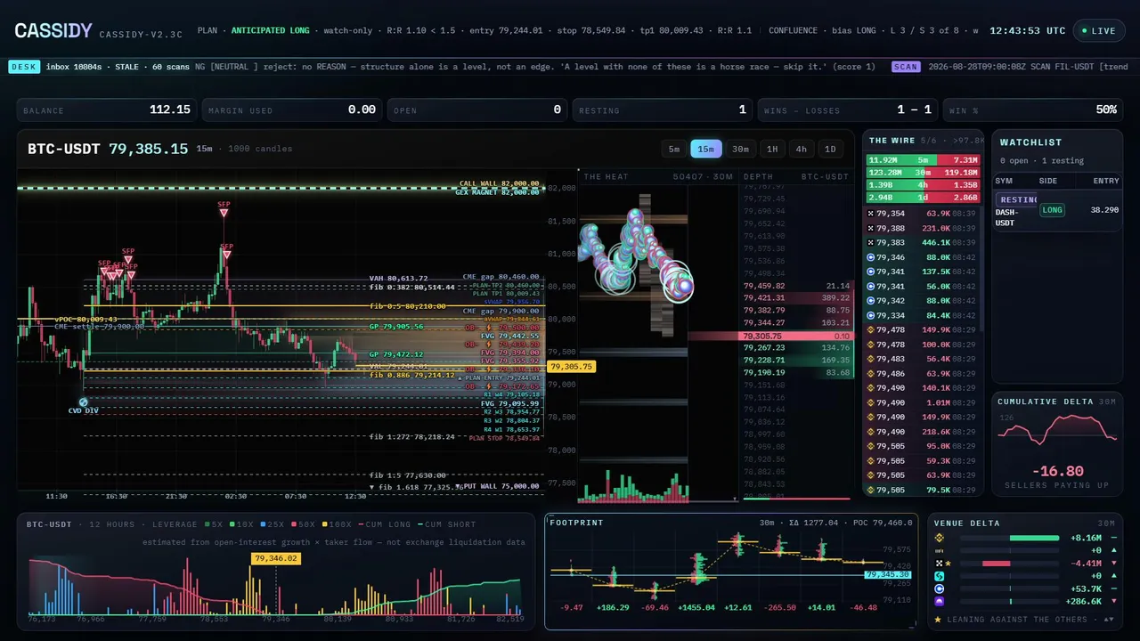Click the RESTING status badge in Watchlist
Screen dimensions: 1140x641
[1017, 200]
